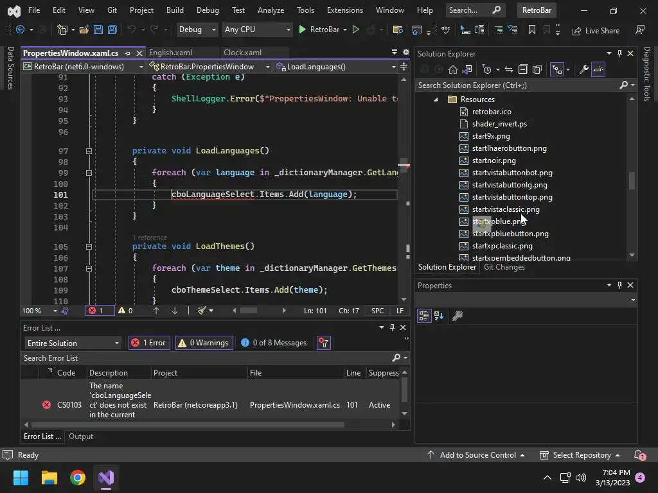Click in Search Solution Explorer field

click(519, 85)
